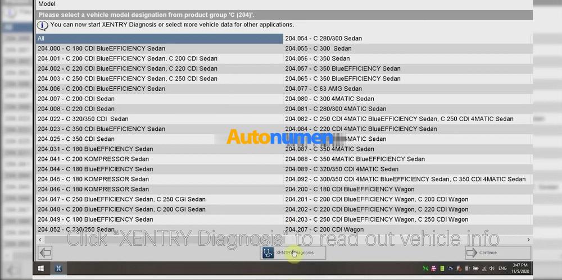Select 204.031 - C 180 BlueEFFICIENCY Sedan
This screenshot has height=280, width=562.
[x=160, y=149]
